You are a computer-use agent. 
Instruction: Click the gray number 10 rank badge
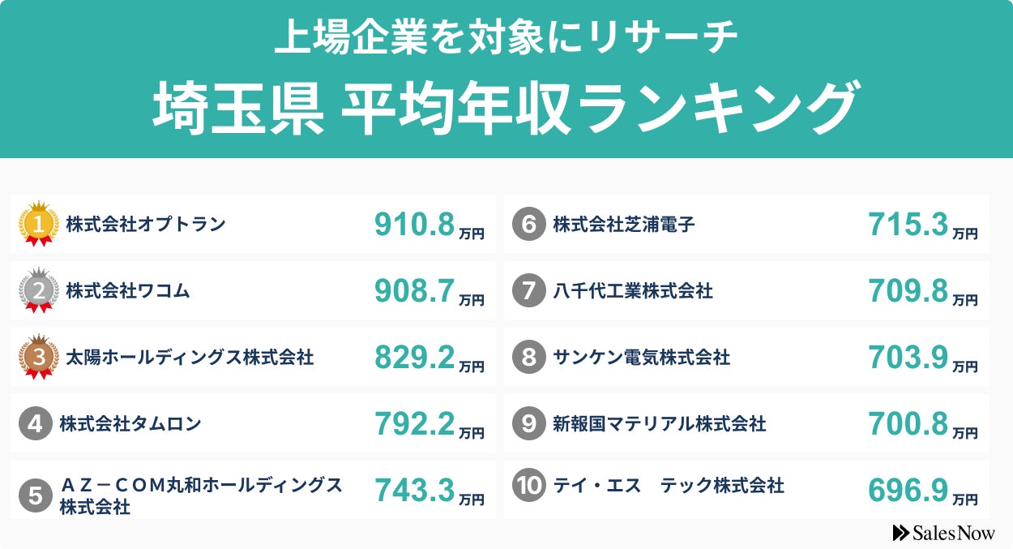click(528, 485)
